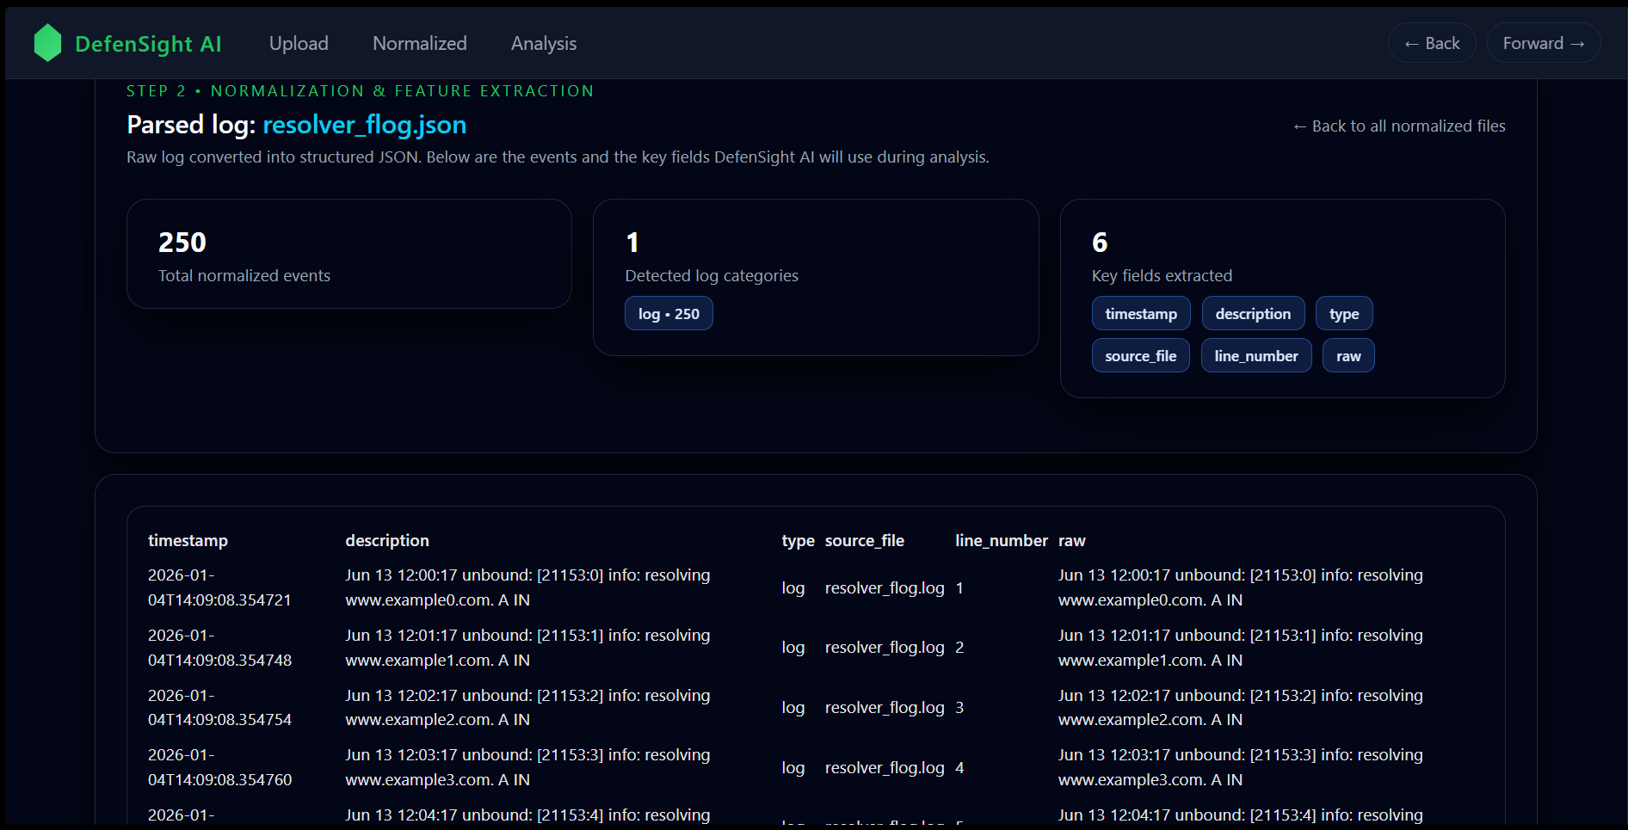Click the raw cell for www.example2.com
This screenshot has width=1628, height=830.
pyautogui.click(x=1240, y=707)
